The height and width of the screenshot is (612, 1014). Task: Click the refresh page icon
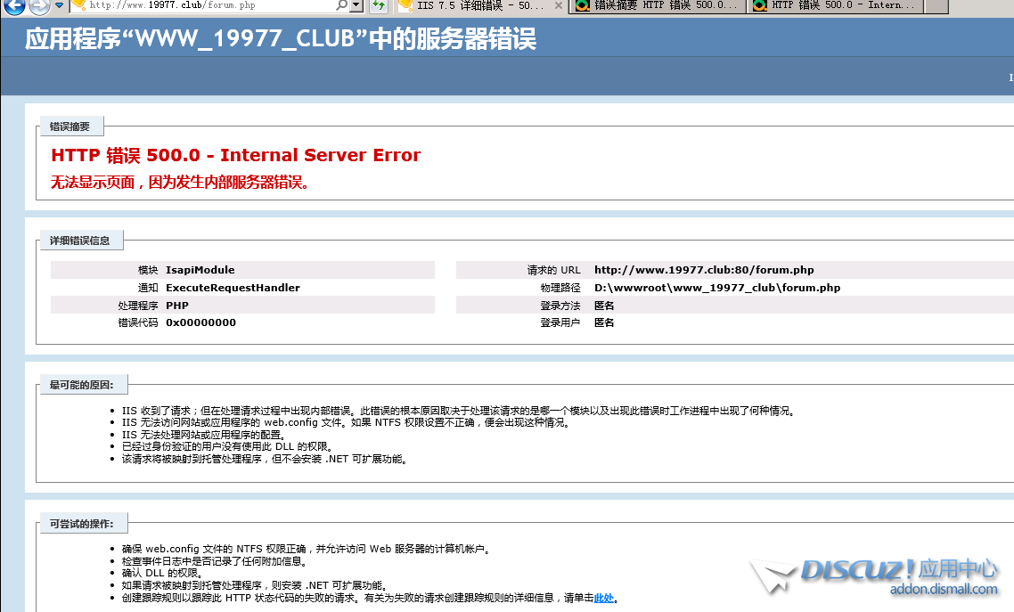[x=379, y=6]
